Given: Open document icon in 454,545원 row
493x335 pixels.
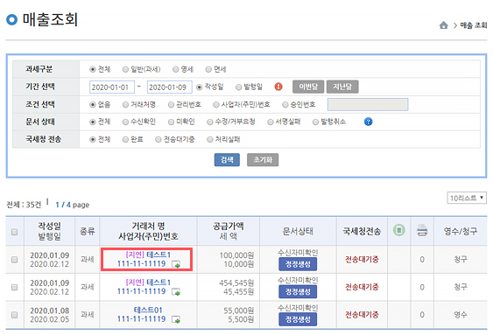Looking at the screenshot, I should [x=176, y=292].
